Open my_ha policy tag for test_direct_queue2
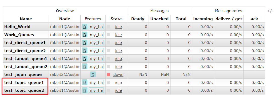 pos(96,51)
